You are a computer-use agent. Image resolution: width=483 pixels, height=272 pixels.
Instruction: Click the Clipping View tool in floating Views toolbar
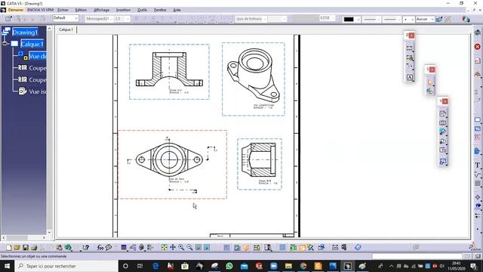(x=443, y=141)
